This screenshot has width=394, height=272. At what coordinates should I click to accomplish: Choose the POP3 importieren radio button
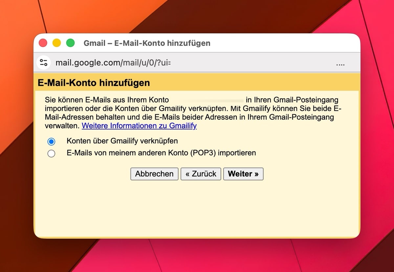coord(51,153)
